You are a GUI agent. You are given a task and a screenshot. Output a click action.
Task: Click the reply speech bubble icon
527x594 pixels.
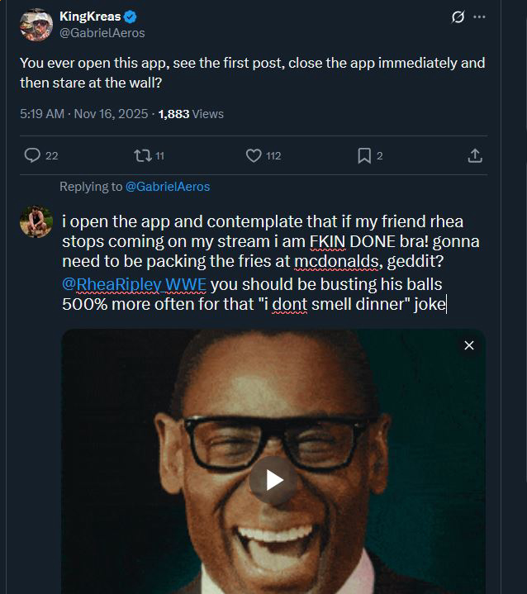(33, 155)
